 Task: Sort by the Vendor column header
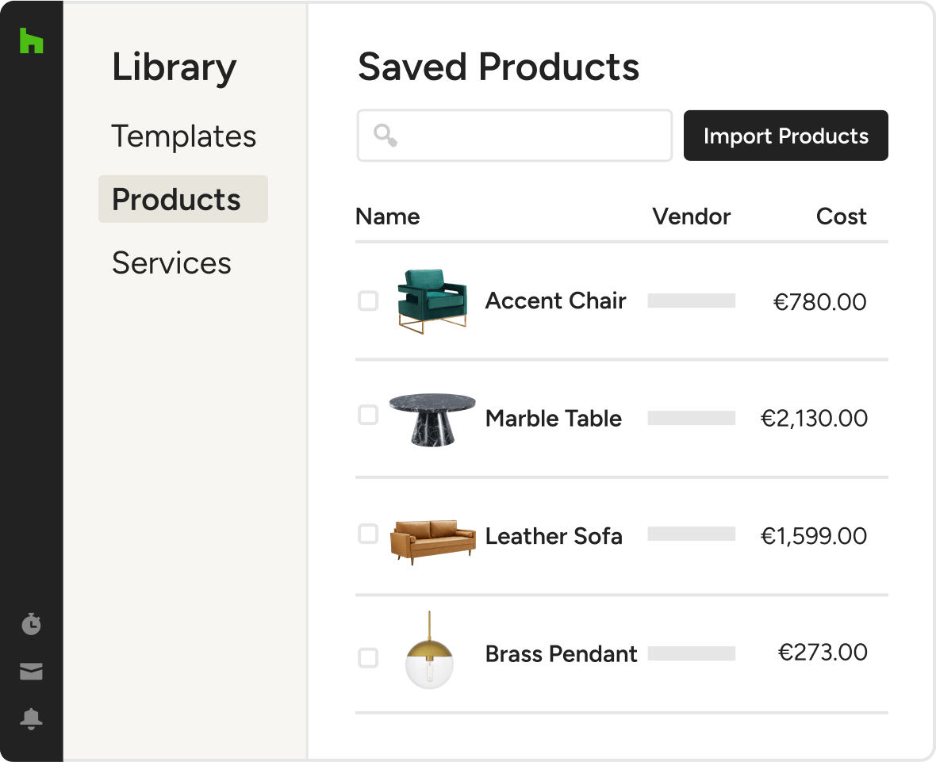691,216
